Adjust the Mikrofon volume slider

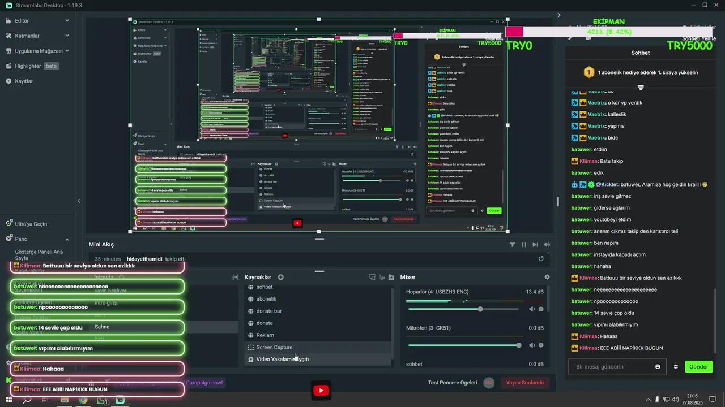click(x=463, y=345)
